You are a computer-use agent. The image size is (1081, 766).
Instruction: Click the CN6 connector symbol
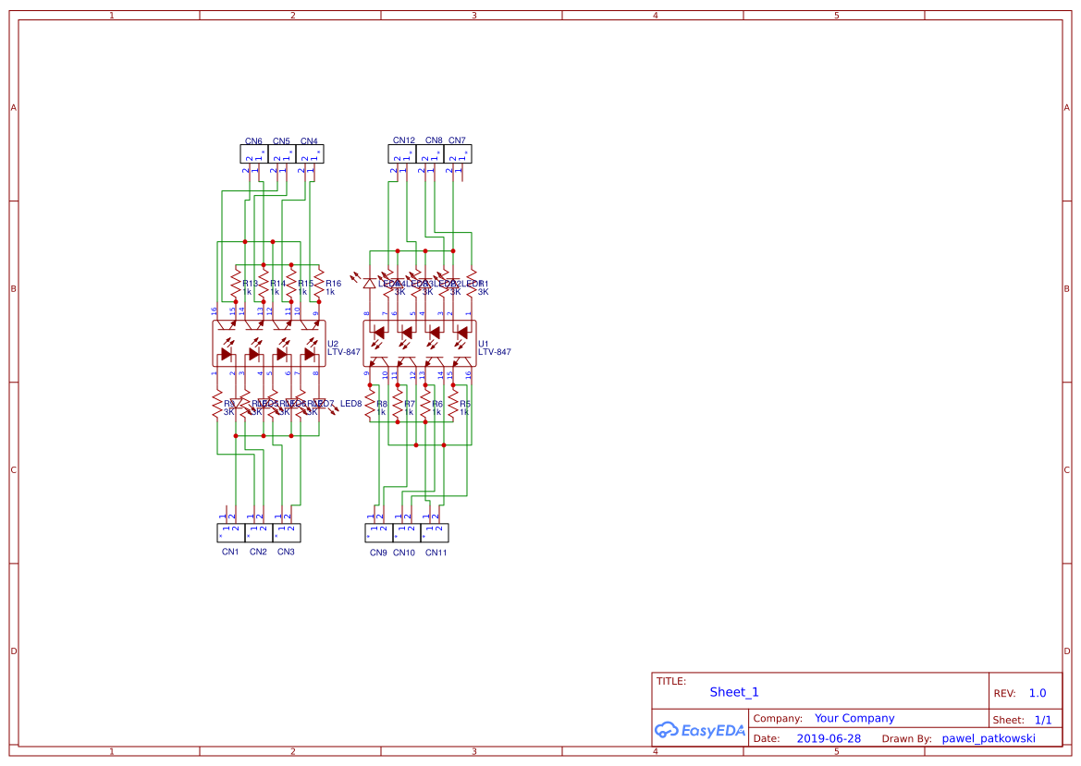[252, 152]
